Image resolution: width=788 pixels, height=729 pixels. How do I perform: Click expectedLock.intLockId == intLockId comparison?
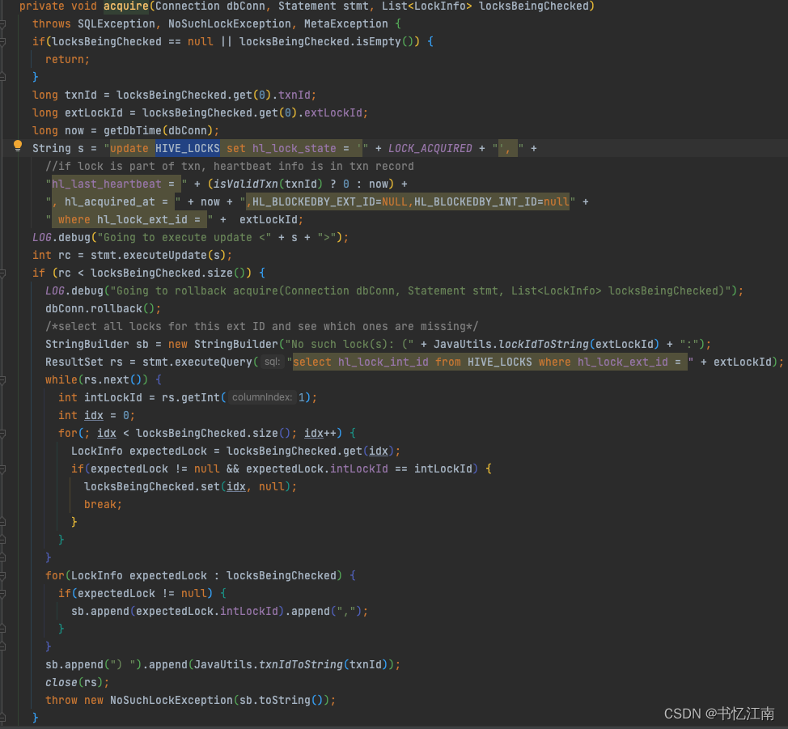[x=359, y=469]
